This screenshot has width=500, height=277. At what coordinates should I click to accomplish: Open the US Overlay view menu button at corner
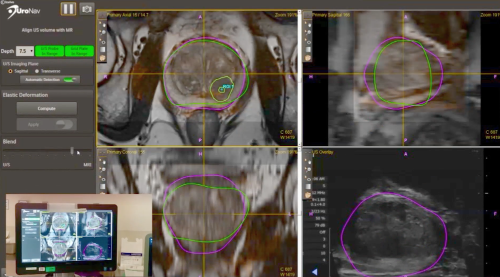click(307, 152)
